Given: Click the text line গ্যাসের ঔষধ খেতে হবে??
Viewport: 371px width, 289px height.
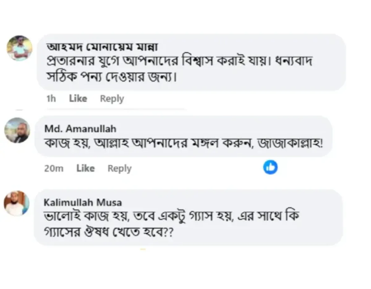Looking at the screenshot, I should coord(108,233).
